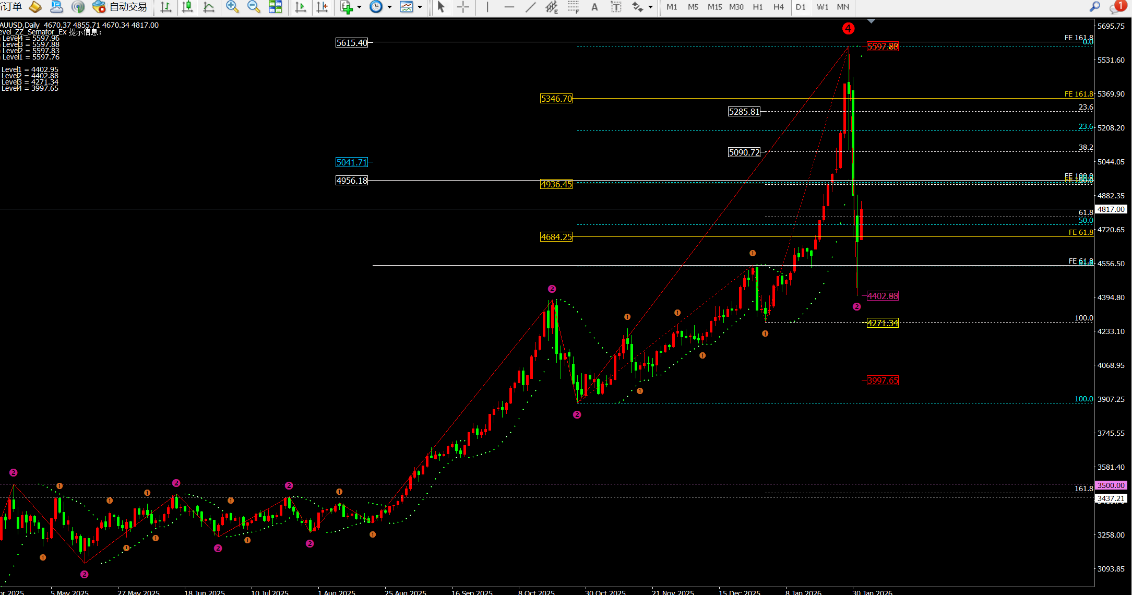Switch chart to bar chart mode
Viewport: 1132px width, 595px height.
(x=166, y=7)
